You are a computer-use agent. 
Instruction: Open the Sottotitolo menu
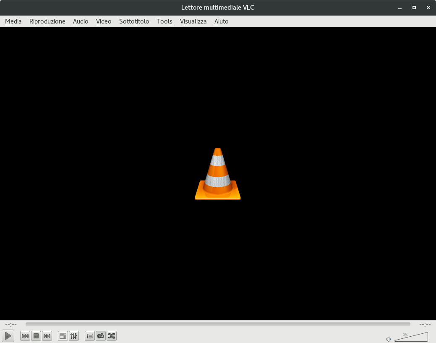click(134, 21)
